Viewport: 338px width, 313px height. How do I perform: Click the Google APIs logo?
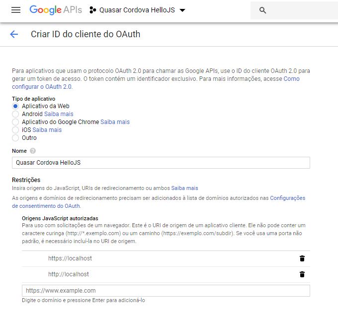click(x=52, y=10)
